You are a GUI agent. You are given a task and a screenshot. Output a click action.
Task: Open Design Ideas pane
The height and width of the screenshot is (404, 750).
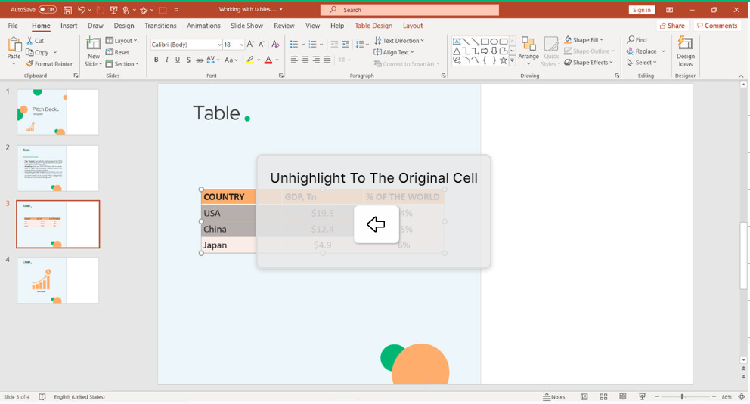tap(685, 51)
